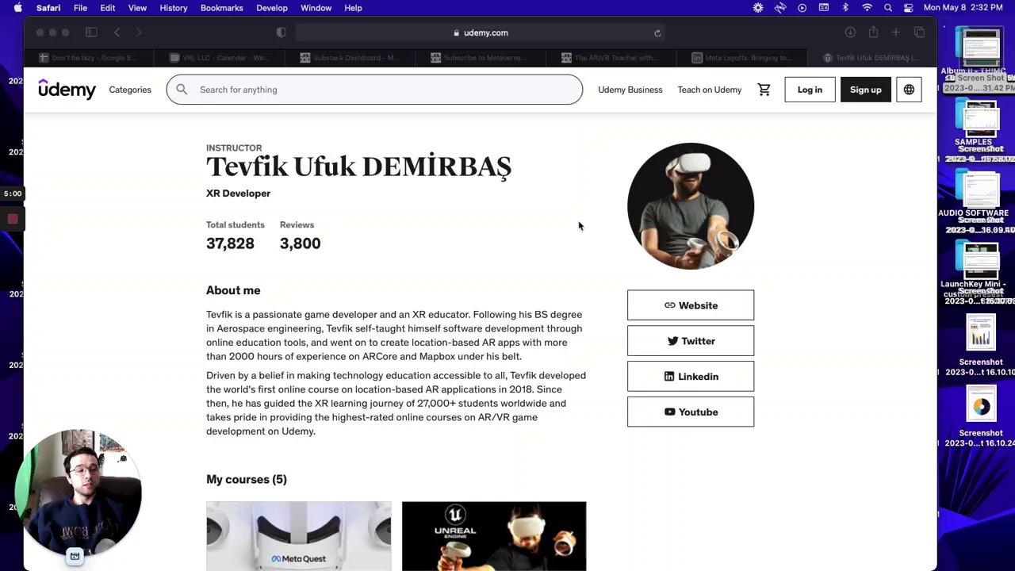Open the Develop menu
This screenshot has width=1015, height=571.
tap(272, 8)
